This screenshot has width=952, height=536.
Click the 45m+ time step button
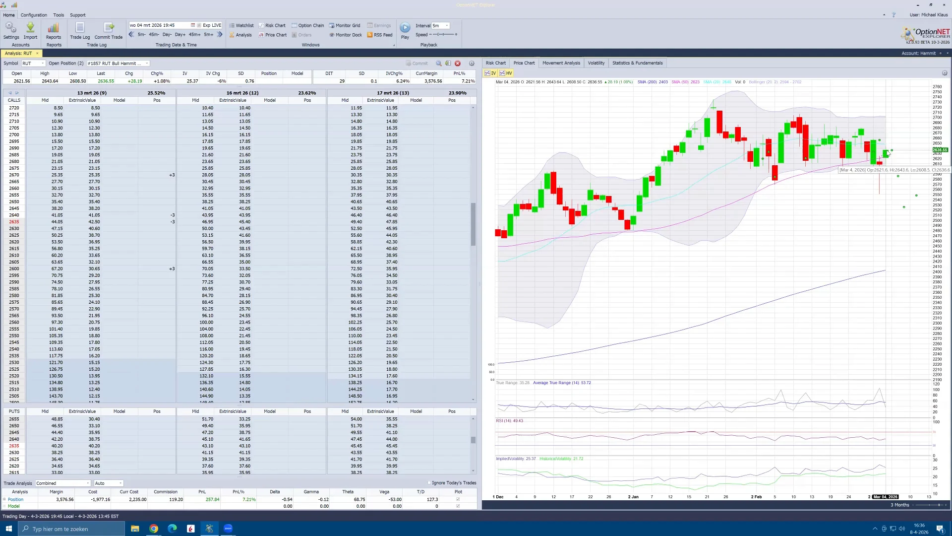click(x=195, y=35)
